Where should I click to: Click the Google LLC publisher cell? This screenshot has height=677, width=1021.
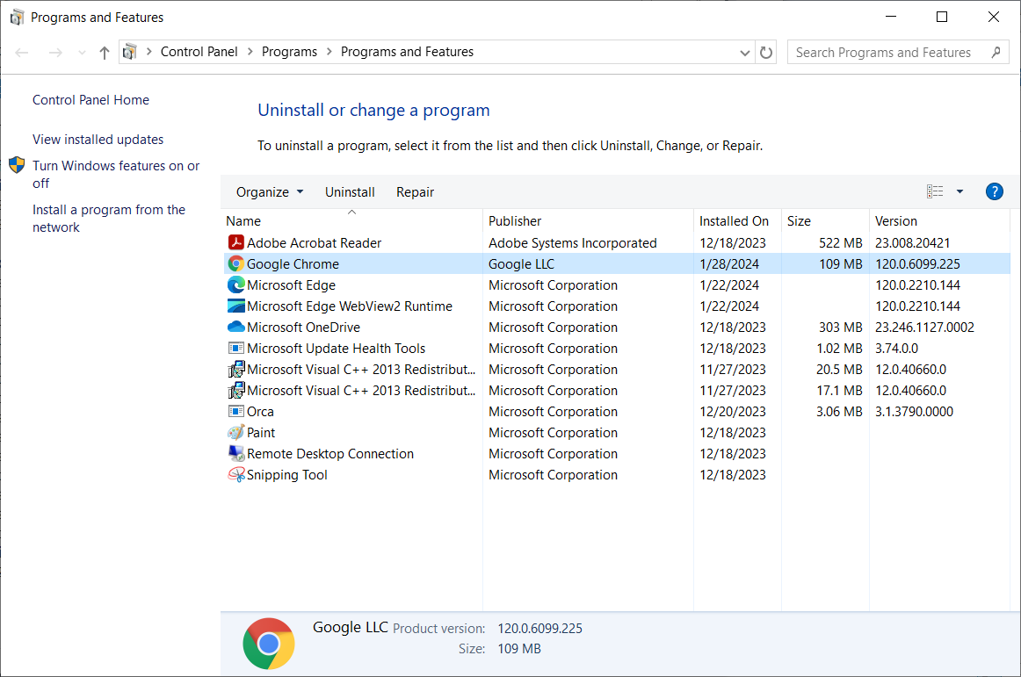[x=522, y=263]
